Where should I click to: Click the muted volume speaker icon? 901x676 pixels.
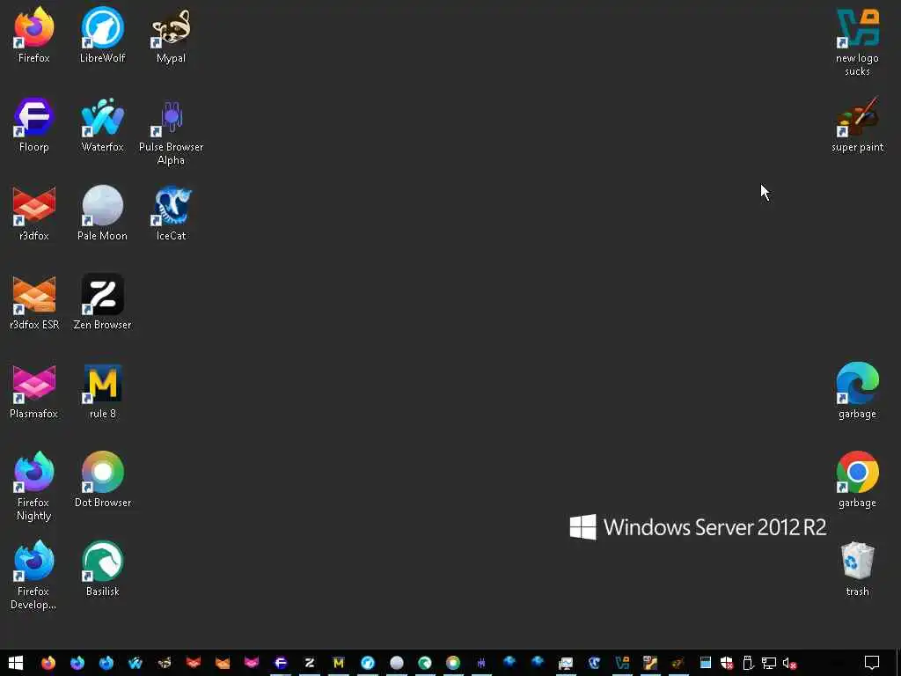click(789, 664)
